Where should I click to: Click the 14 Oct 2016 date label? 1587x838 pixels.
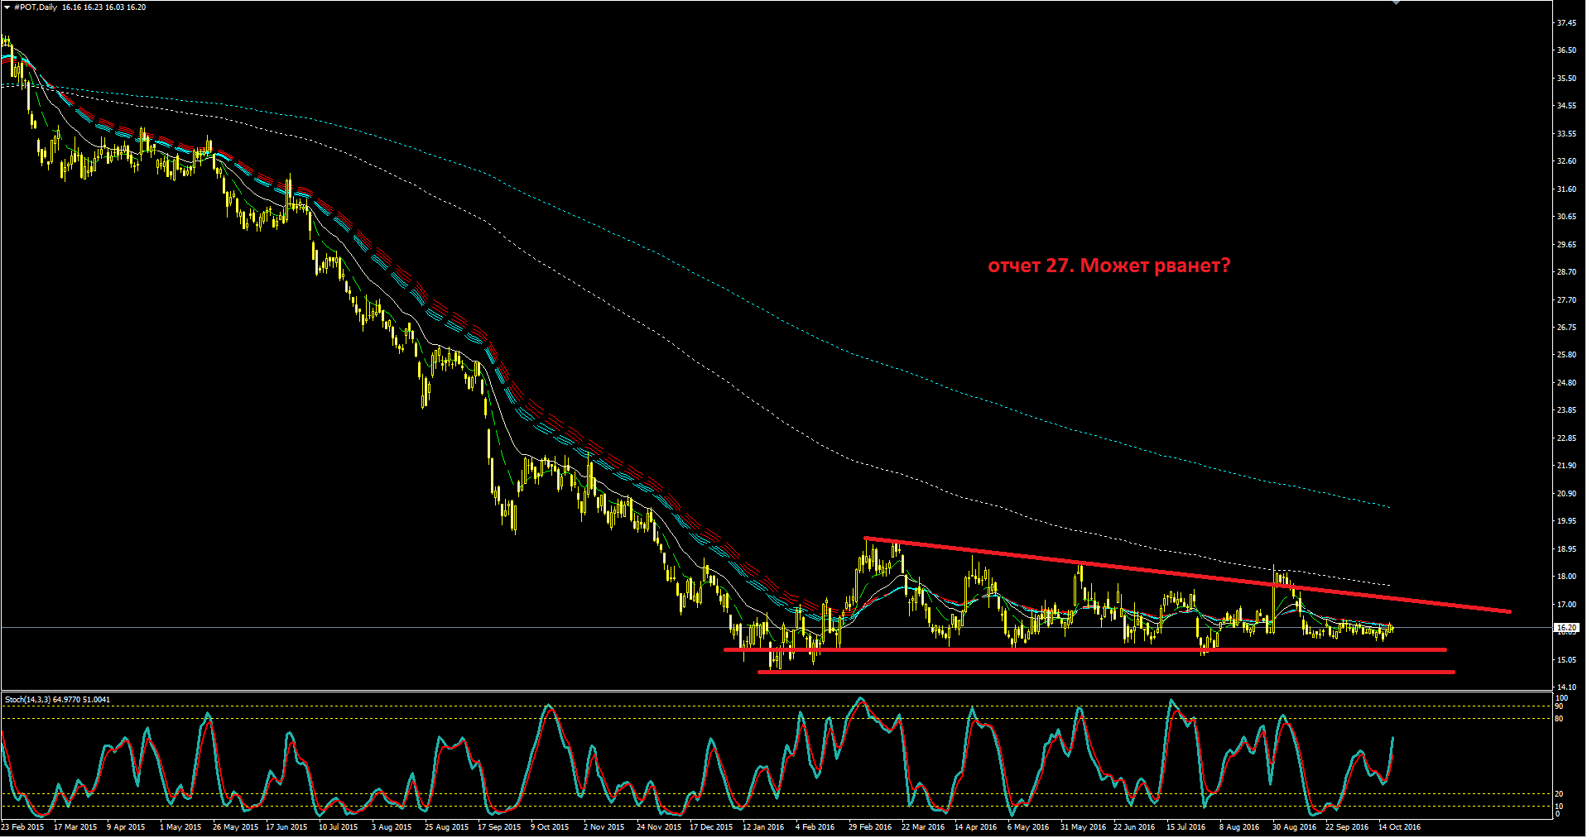1399,827
